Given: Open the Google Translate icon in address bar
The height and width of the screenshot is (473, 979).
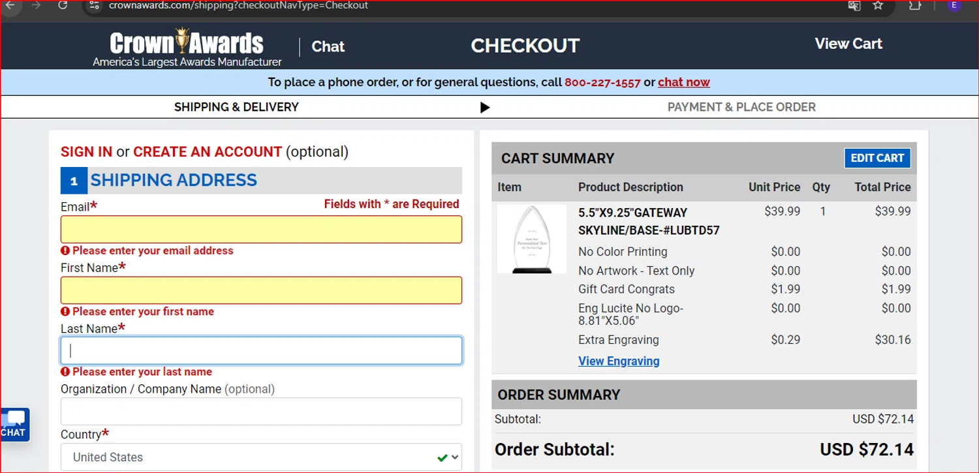Looking at the screenshot, I should coord(854,5).
